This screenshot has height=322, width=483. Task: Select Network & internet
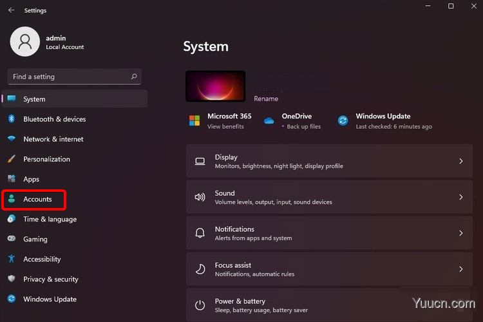(53, 139)
